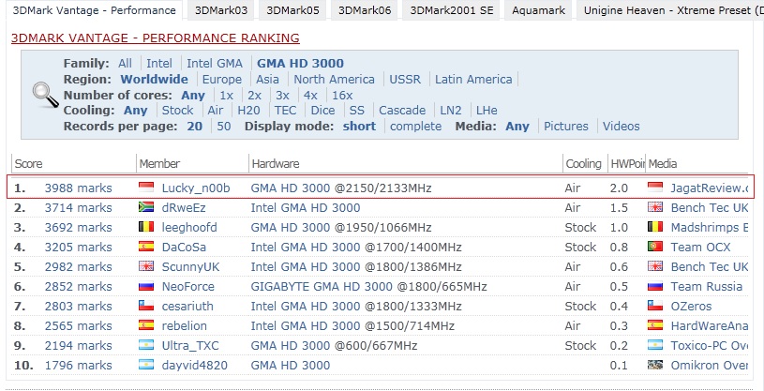
Task: Filter region by North America
Action: click(334, 80)
